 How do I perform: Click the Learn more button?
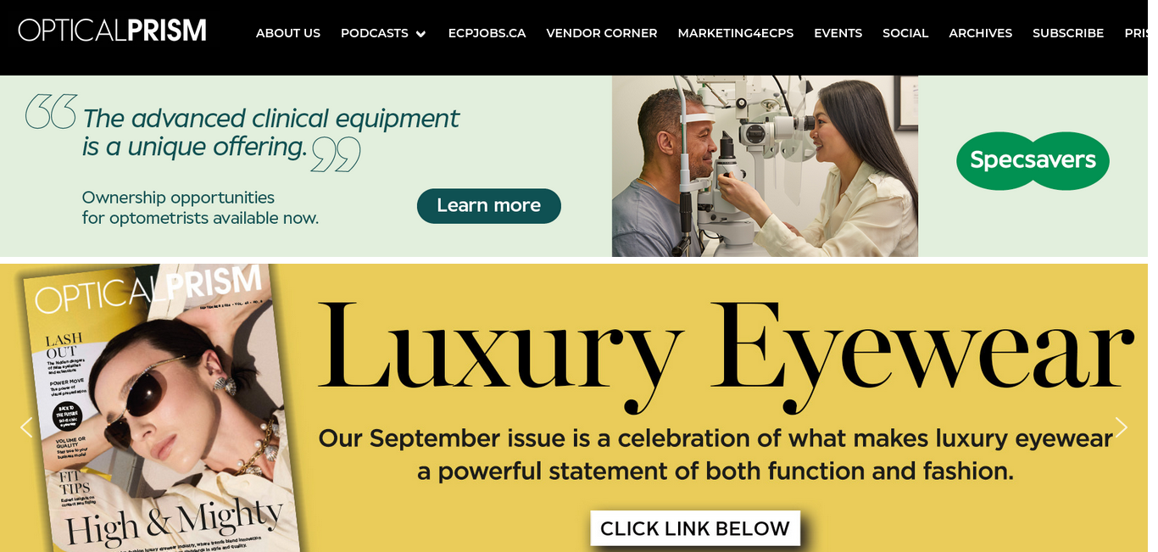(489, 206)
